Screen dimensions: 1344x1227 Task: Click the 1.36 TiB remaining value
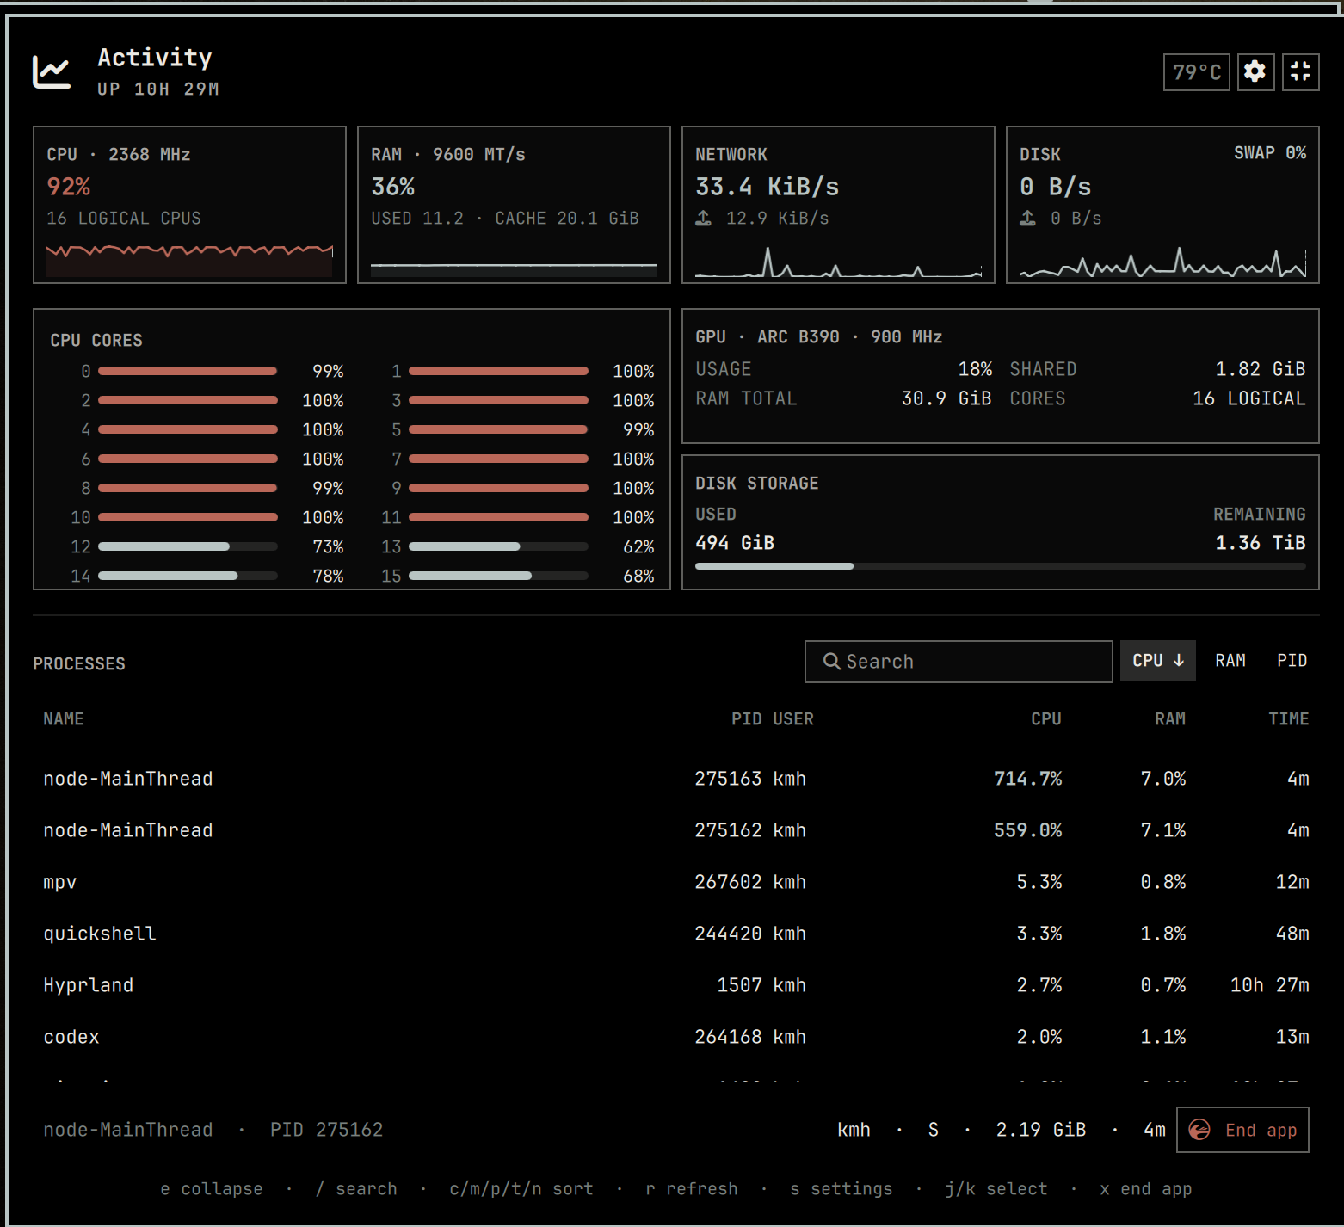(x=1261, y=543)
